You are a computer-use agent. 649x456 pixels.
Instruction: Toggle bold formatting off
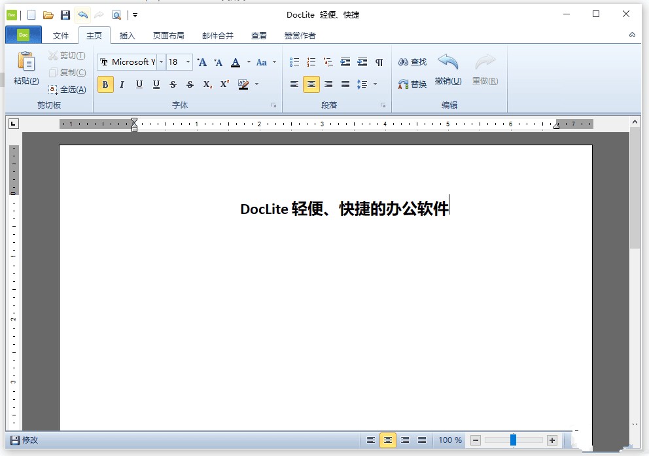click(x=105, y=84)
